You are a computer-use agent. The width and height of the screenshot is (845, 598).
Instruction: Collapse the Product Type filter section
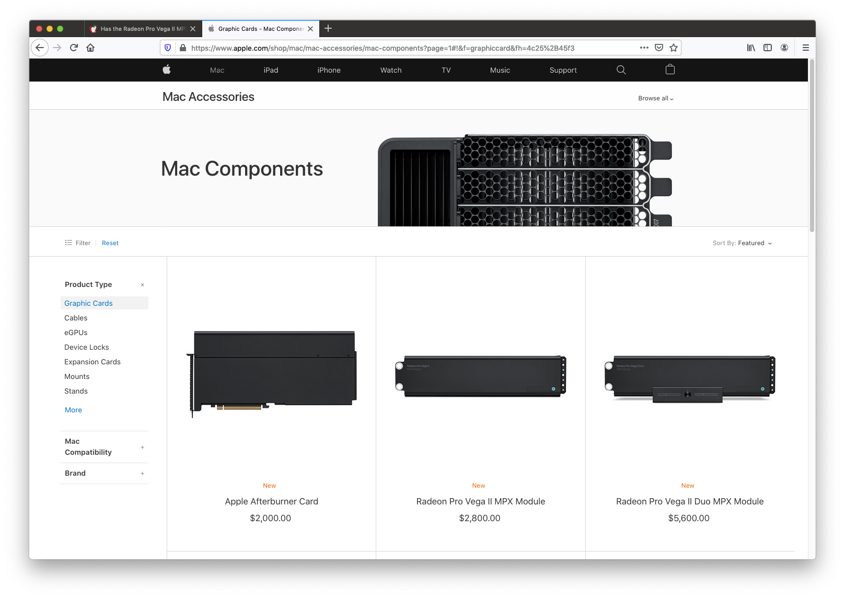[x=142, y=285]
